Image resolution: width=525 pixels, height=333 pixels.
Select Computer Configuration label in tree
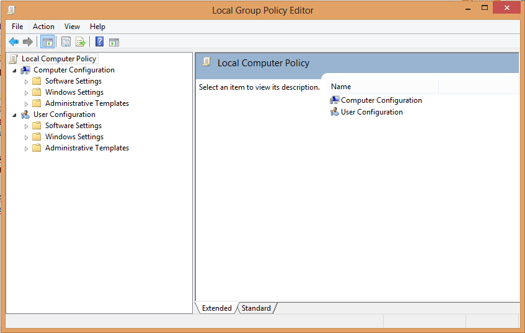tap(74, 70)
